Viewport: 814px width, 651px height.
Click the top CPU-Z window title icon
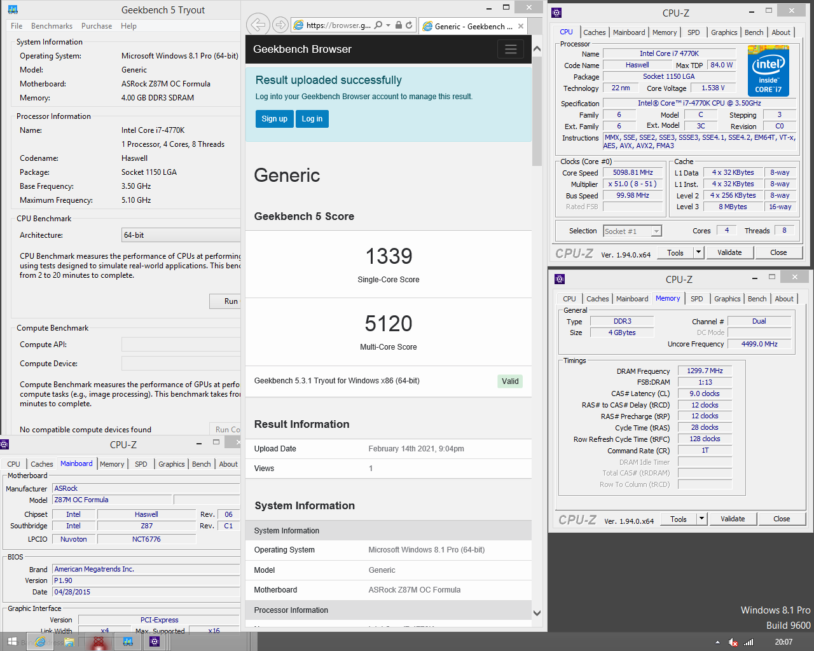[556, 12]
